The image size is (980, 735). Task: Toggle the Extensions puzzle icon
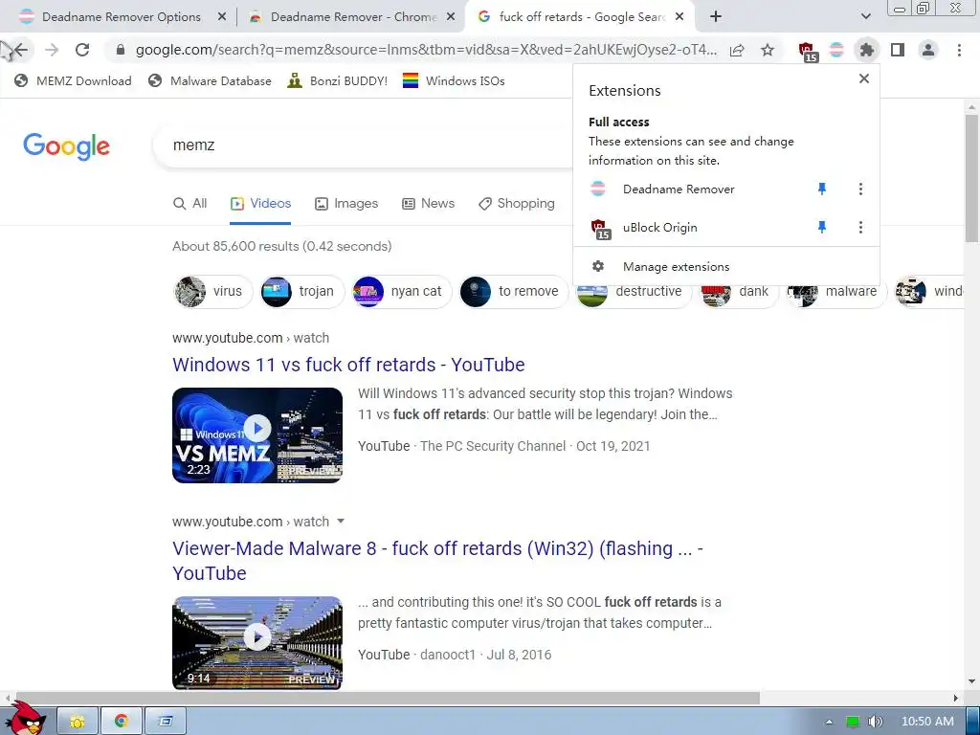coord(867,50)
